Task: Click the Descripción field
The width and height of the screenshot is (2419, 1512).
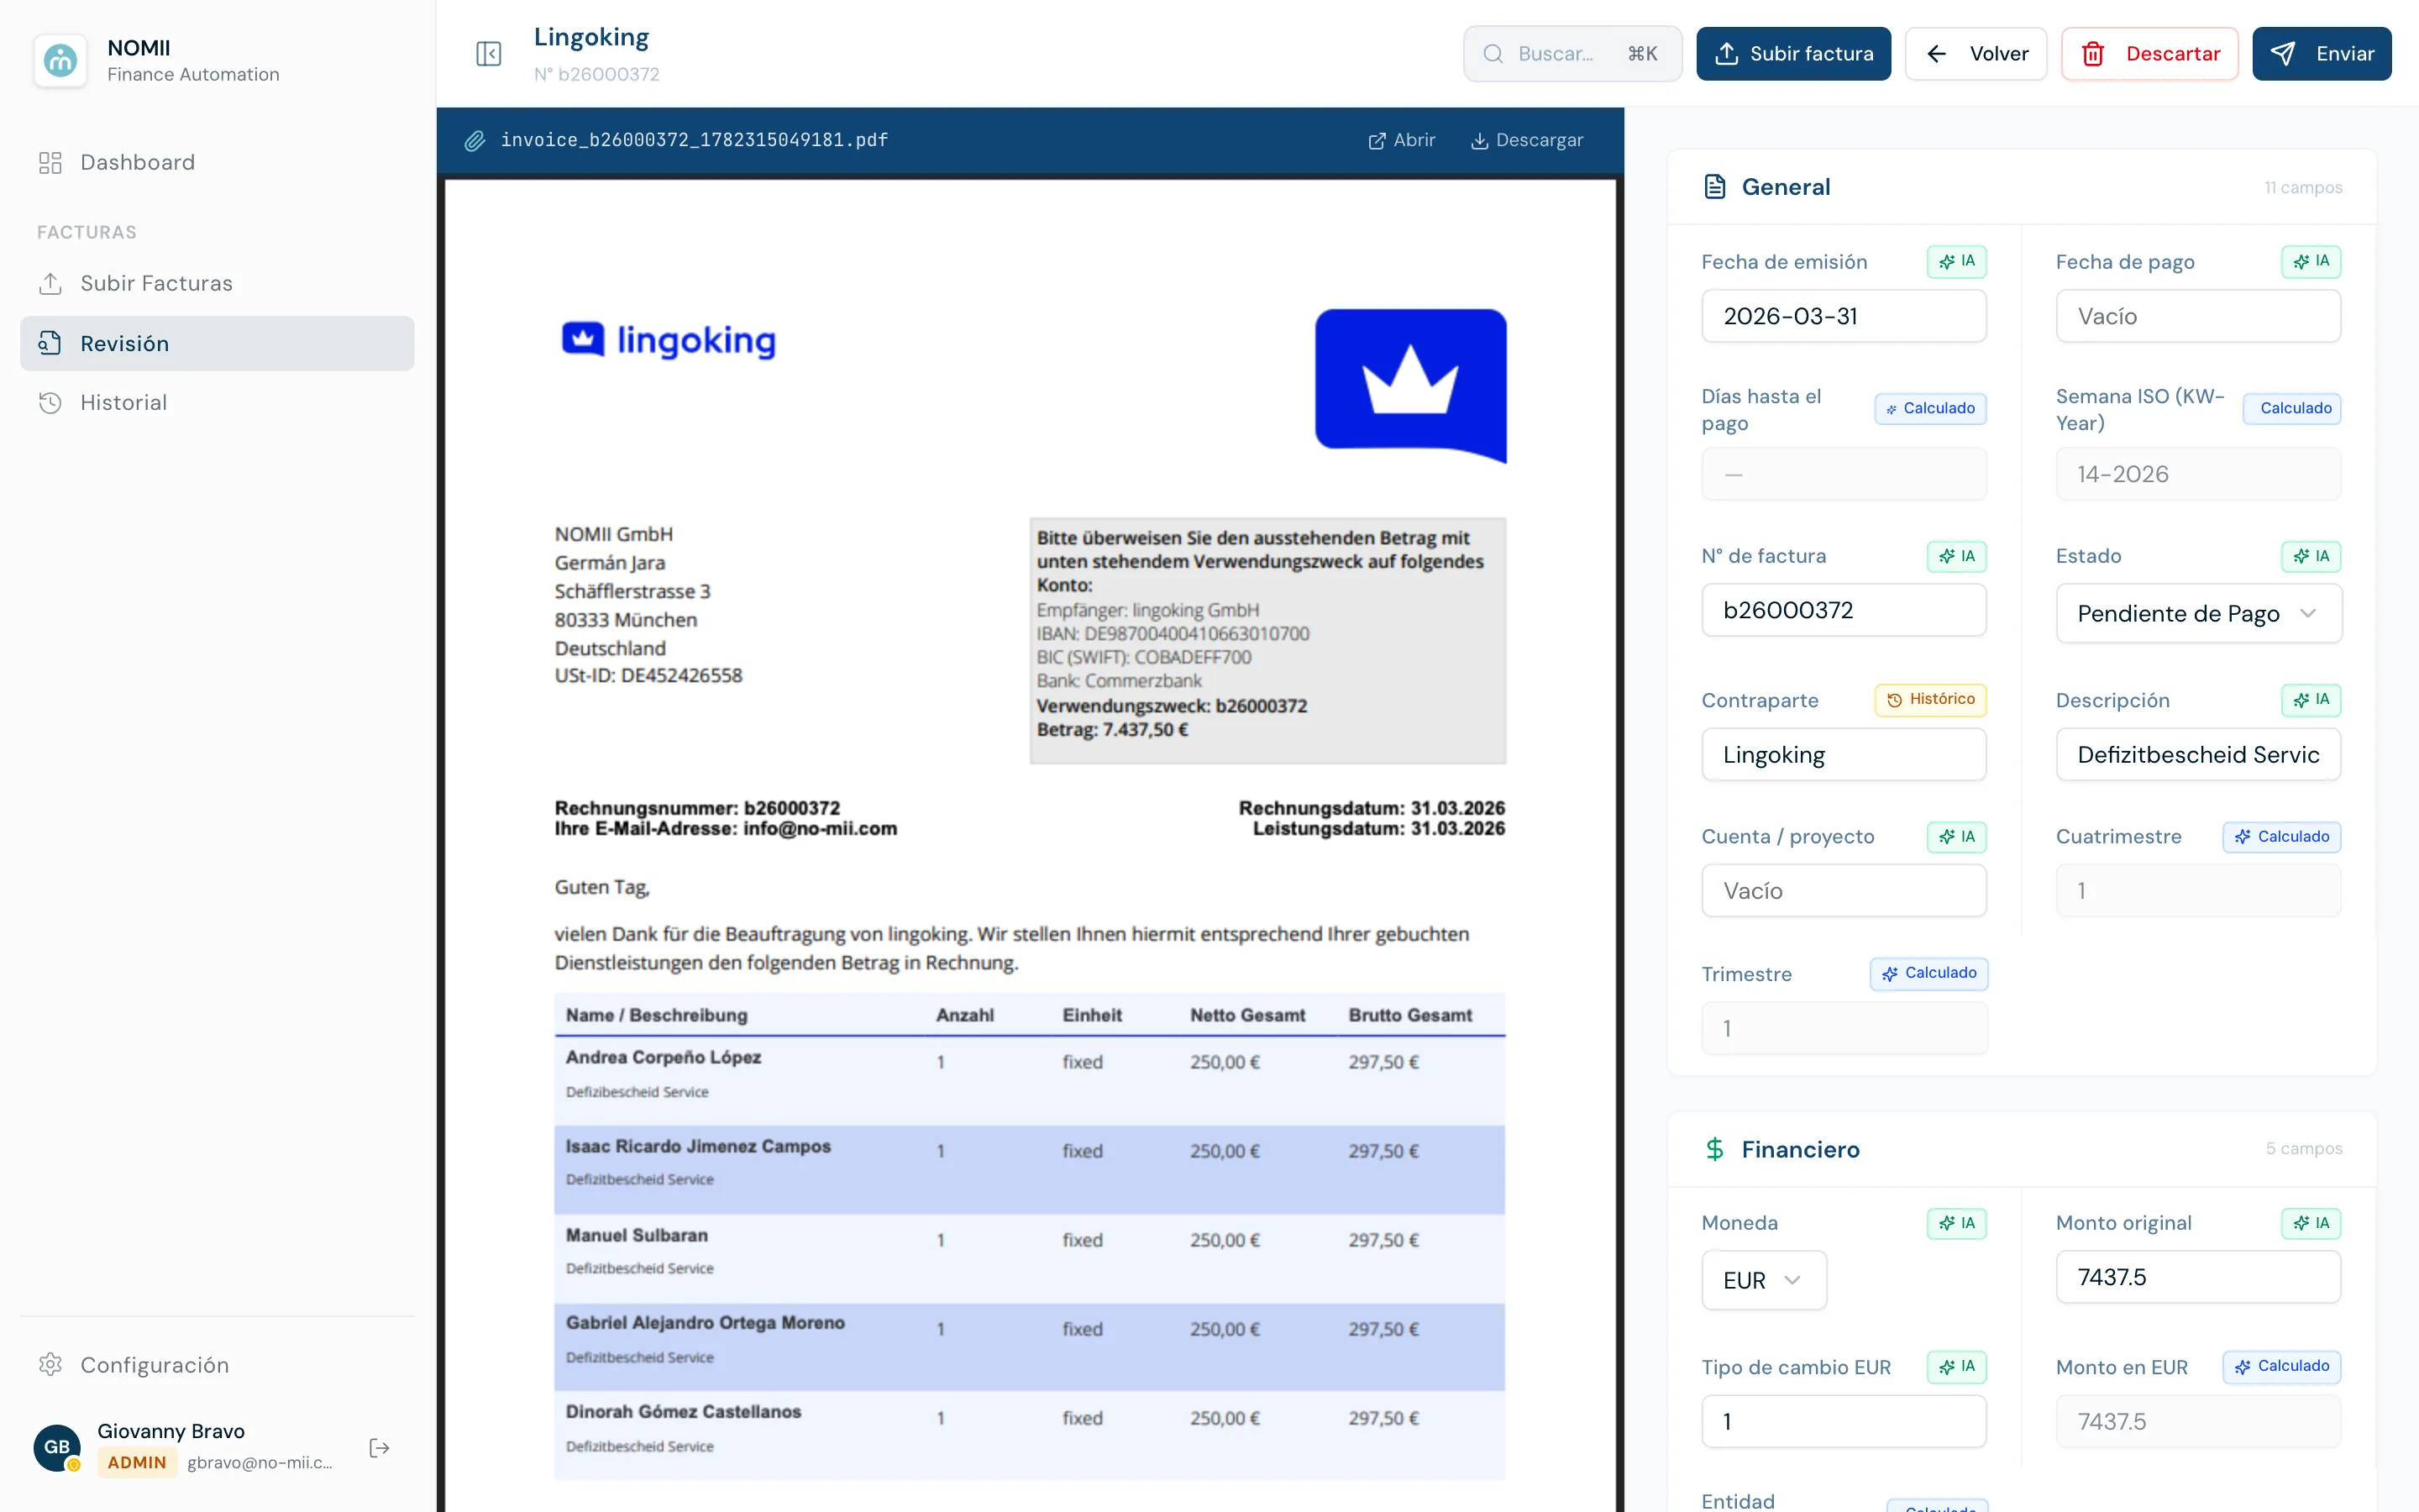Action: click(2198, 754)
